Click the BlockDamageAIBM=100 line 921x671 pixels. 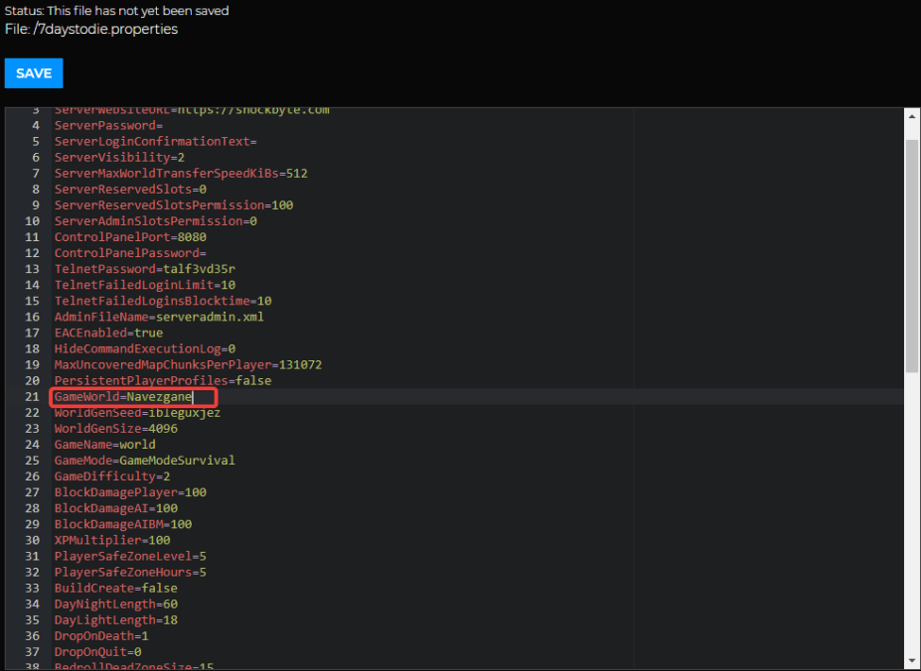[x=123, y=524]
